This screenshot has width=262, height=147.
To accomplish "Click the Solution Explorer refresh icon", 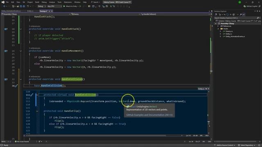I will click(x=228, y=15).
